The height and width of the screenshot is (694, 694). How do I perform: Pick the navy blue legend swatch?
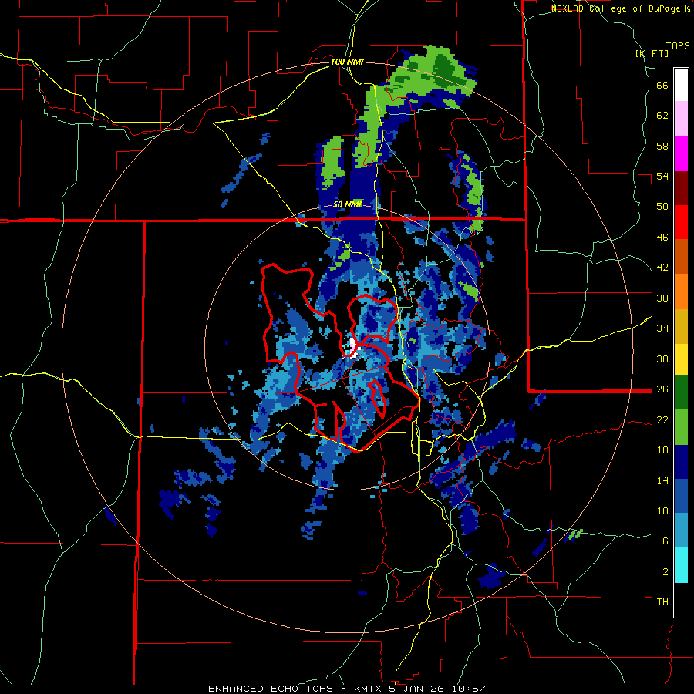pos(681,462)
